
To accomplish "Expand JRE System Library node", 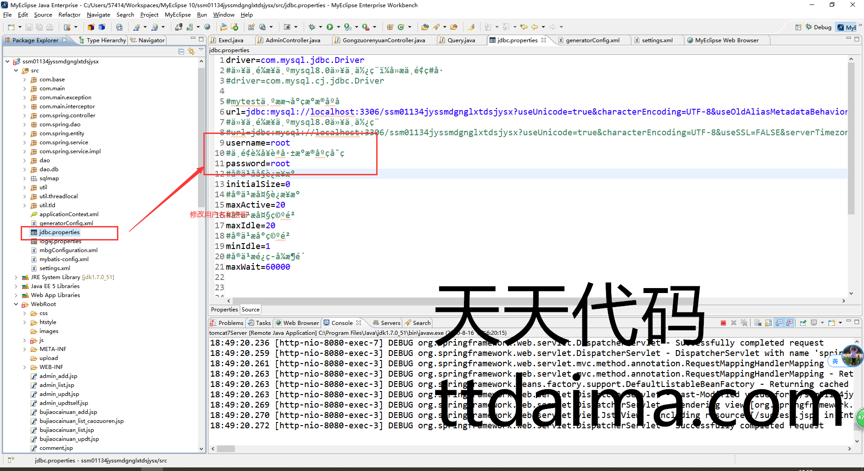I will coord(16,277).
